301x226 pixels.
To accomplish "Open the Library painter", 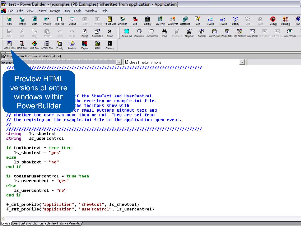I will pos(148,21).
